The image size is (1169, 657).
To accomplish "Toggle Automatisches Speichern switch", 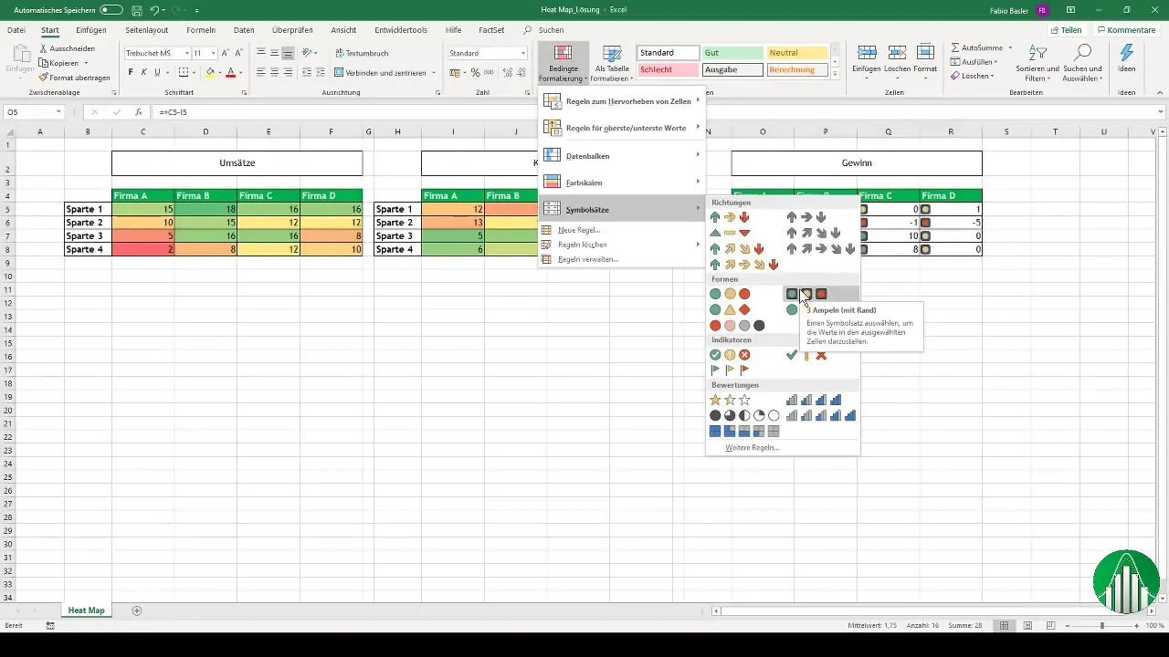I will [111, 9].
